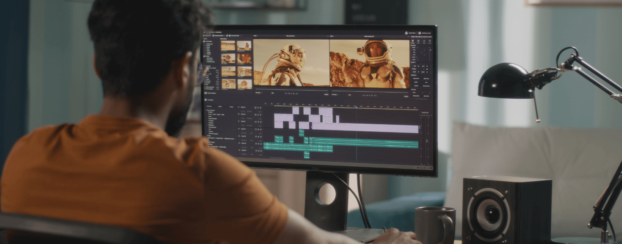The height and width of the screenshot is (244, 622).
Task: Click the right preview scrub bar
Action: pyautogui.click(x=369, y=92)
